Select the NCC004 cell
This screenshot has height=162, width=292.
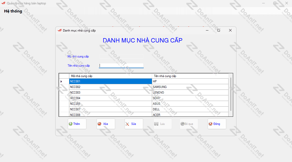tap(110, 98)
